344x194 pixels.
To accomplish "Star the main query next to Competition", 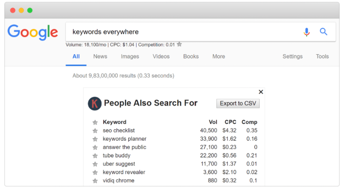I will [x=179, y=44].
